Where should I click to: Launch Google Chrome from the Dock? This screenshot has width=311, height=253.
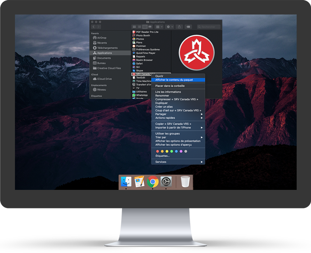click(x=152, y=181)
